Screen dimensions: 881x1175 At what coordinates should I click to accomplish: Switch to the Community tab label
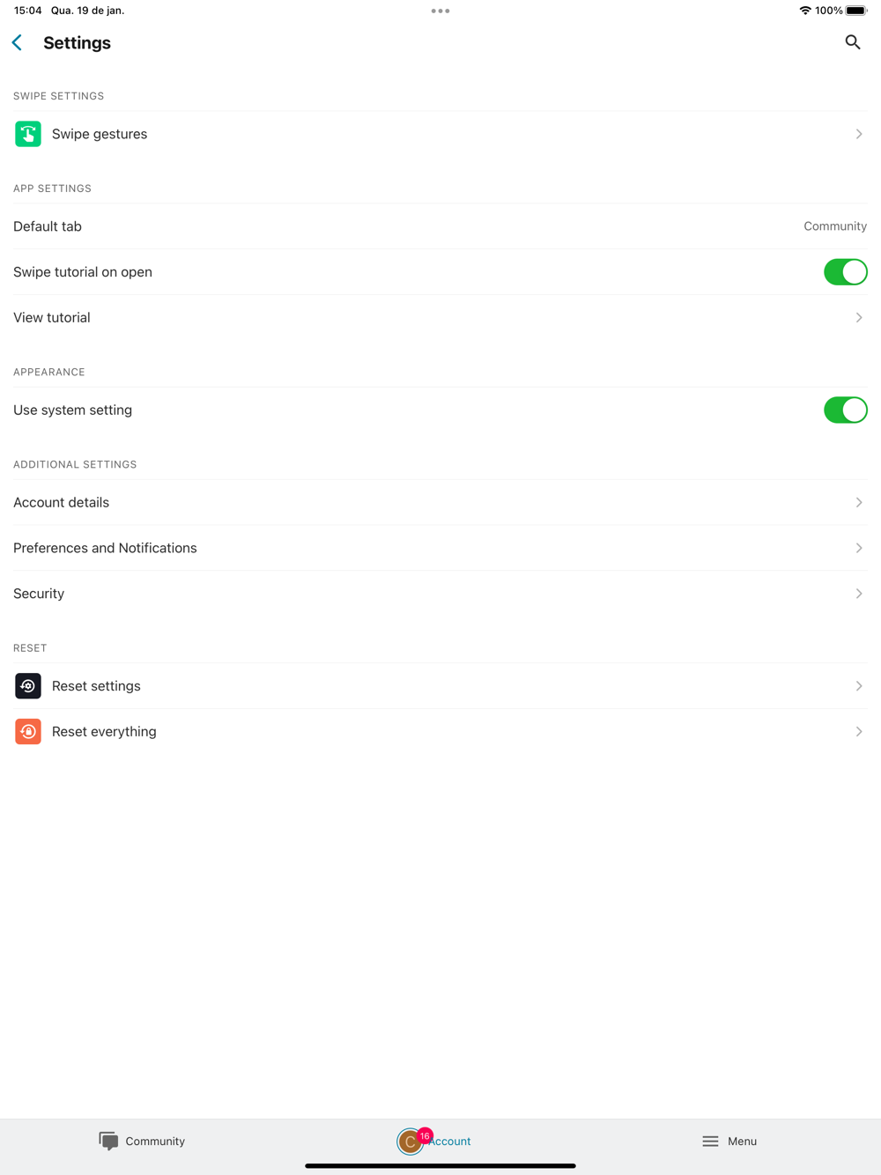pos(155,1142)
